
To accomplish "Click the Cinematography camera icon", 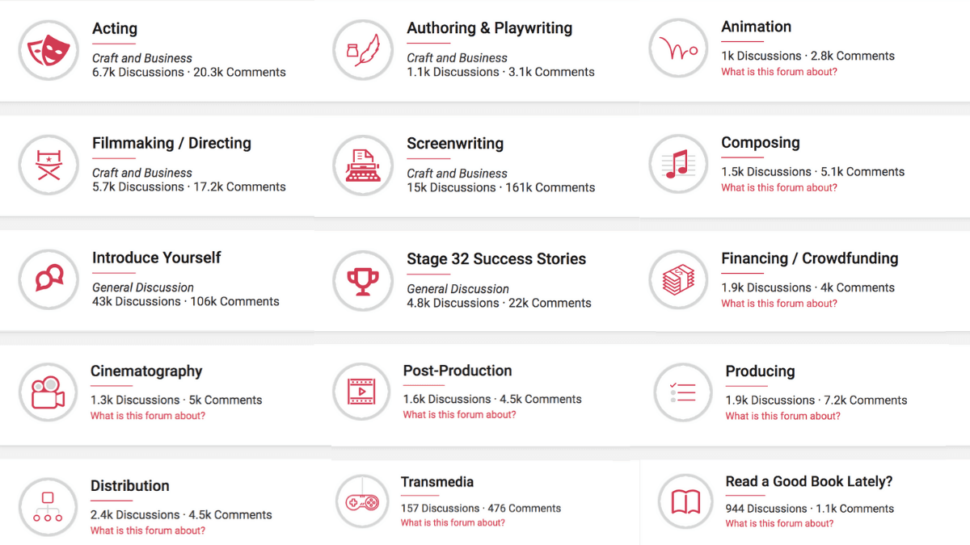I will 48,392.
